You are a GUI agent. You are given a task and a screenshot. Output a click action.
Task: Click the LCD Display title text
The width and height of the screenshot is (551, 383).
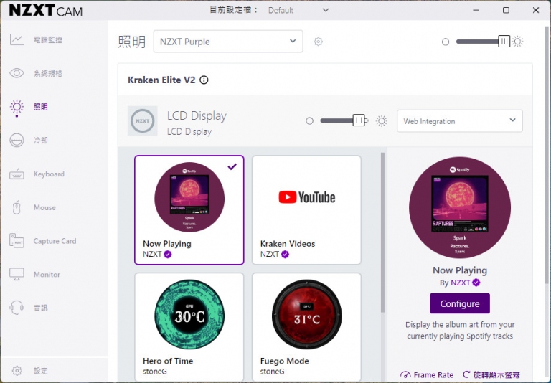(197, 115)
